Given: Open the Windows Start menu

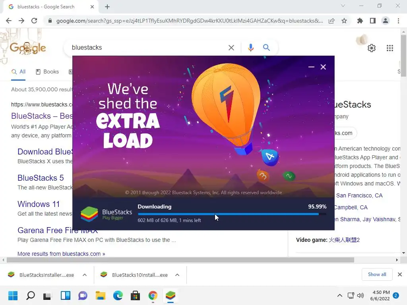Looking at the screenshot, I should (x=13, y=295).
